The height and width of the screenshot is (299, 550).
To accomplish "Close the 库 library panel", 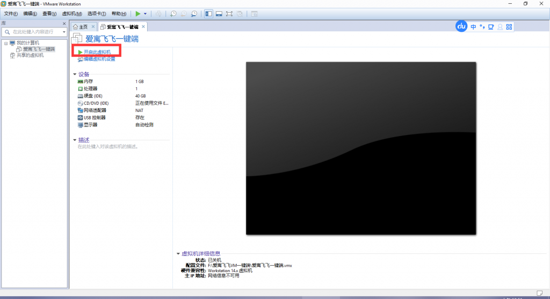I will 64,24.
